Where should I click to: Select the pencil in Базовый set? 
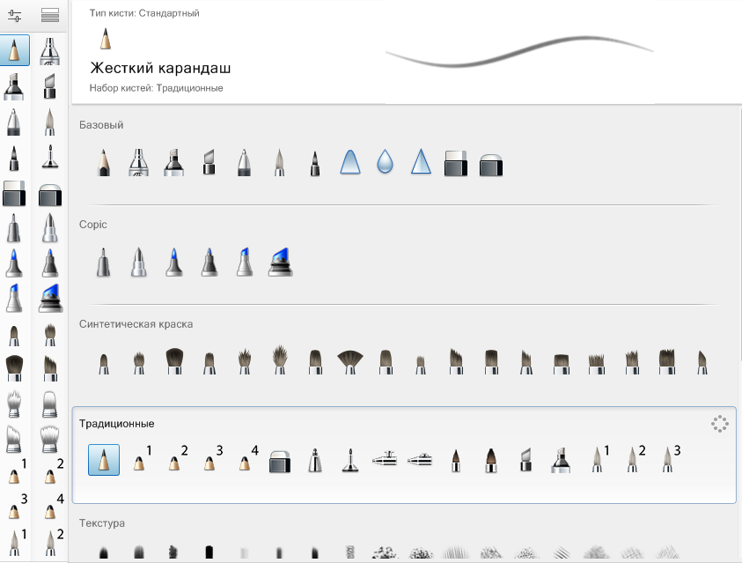[104, 162]
